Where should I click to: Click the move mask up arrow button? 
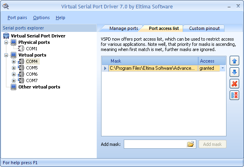tap(234, 61)
